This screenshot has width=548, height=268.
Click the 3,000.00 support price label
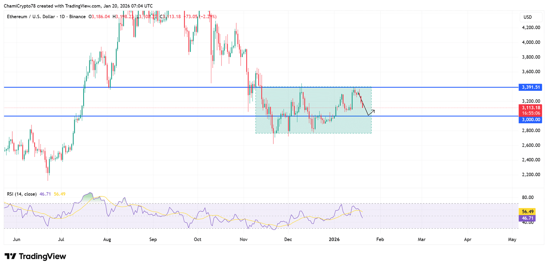[x=531, y=120]
